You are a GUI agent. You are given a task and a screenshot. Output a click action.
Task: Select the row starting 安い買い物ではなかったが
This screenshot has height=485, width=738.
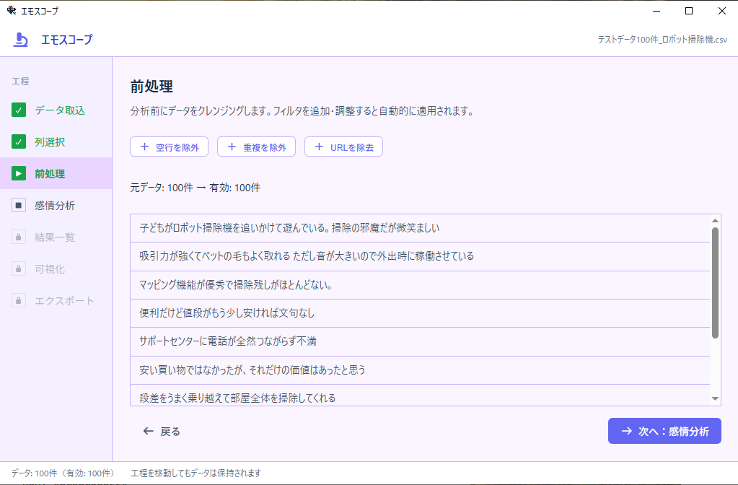(420, 370)
